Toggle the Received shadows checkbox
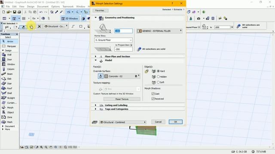The image size is (275, 154). [153, 99]
